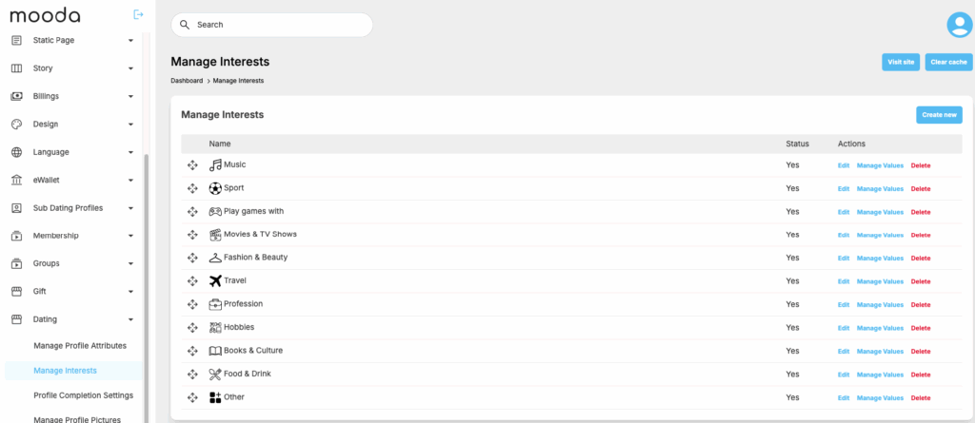Click the drag handle for Other row
This screenshot has height=423, width=975.
click(192, 397)
